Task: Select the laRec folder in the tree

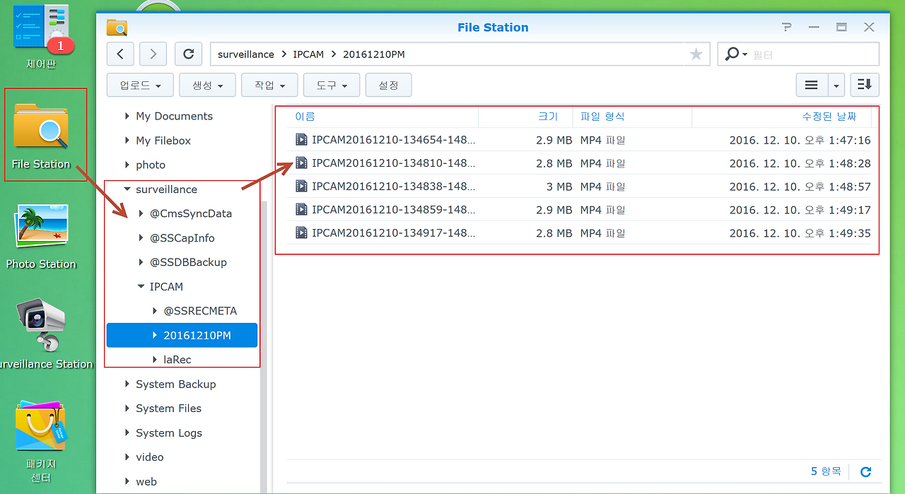Action: (177, 360)
